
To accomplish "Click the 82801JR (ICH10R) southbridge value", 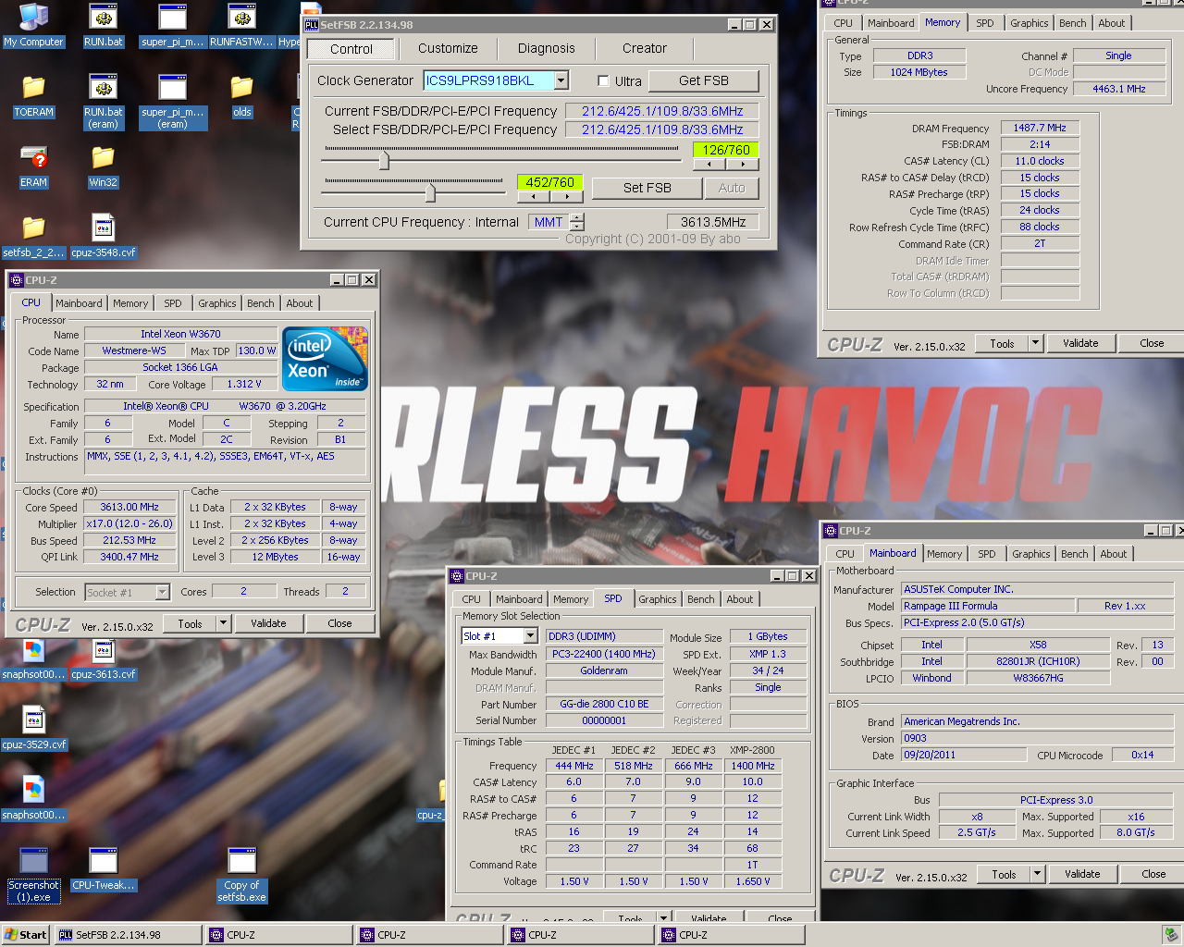I will point(1038,661).
